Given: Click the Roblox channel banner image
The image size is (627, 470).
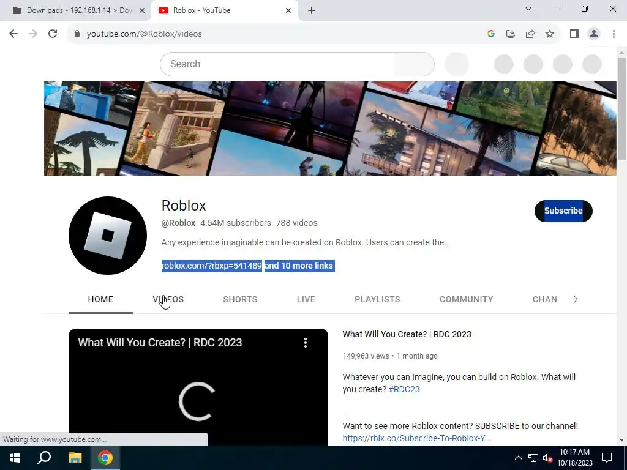Looking at the screenshot, I should [x=330, y=129].
